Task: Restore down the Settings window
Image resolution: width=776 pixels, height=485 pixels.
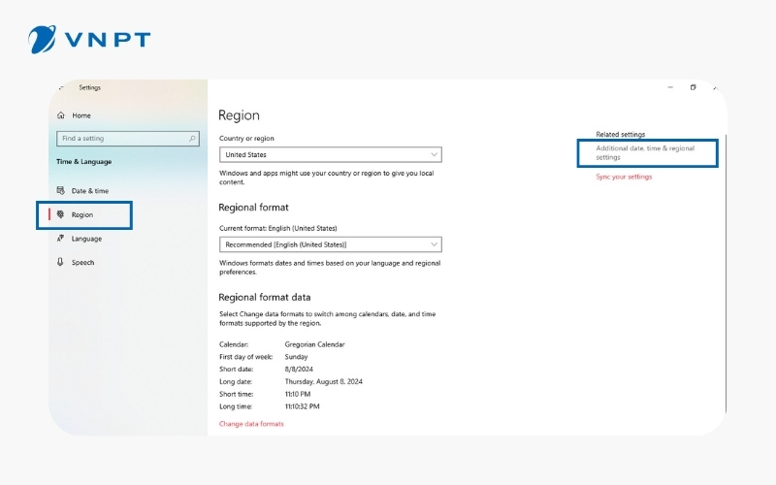Action: click(693, 87)
